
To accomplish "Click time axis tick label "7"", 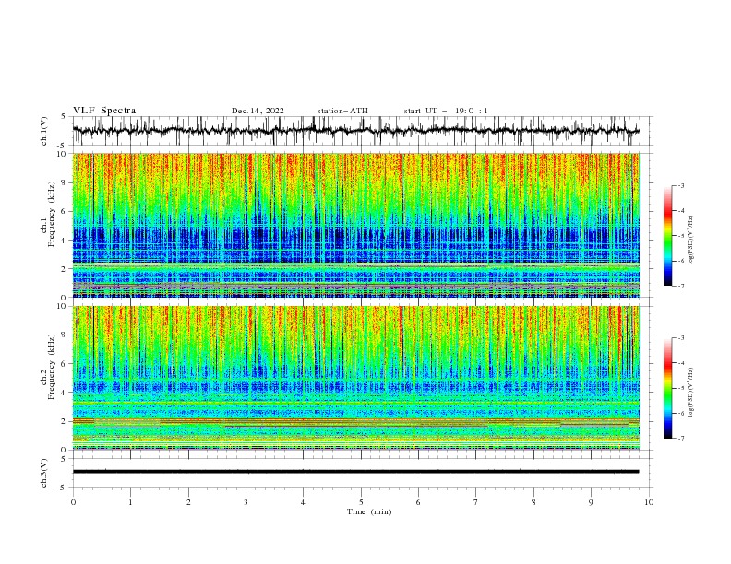I will click(476, 502).
